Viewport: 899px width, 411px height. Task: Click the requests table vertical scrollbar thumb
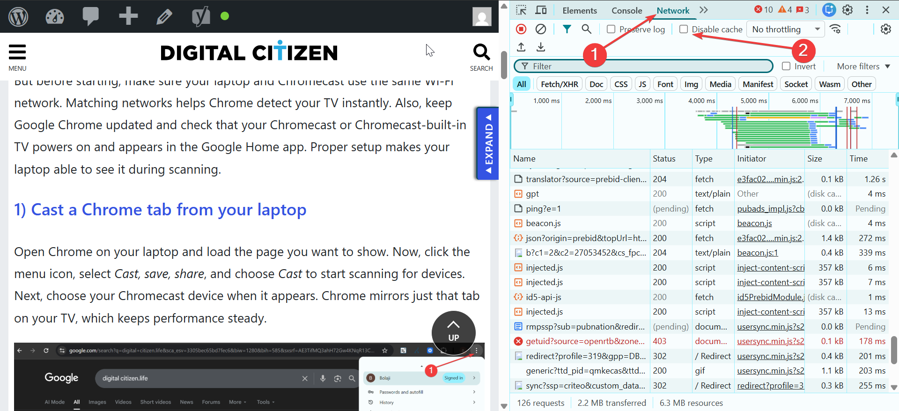click(894, 350)
